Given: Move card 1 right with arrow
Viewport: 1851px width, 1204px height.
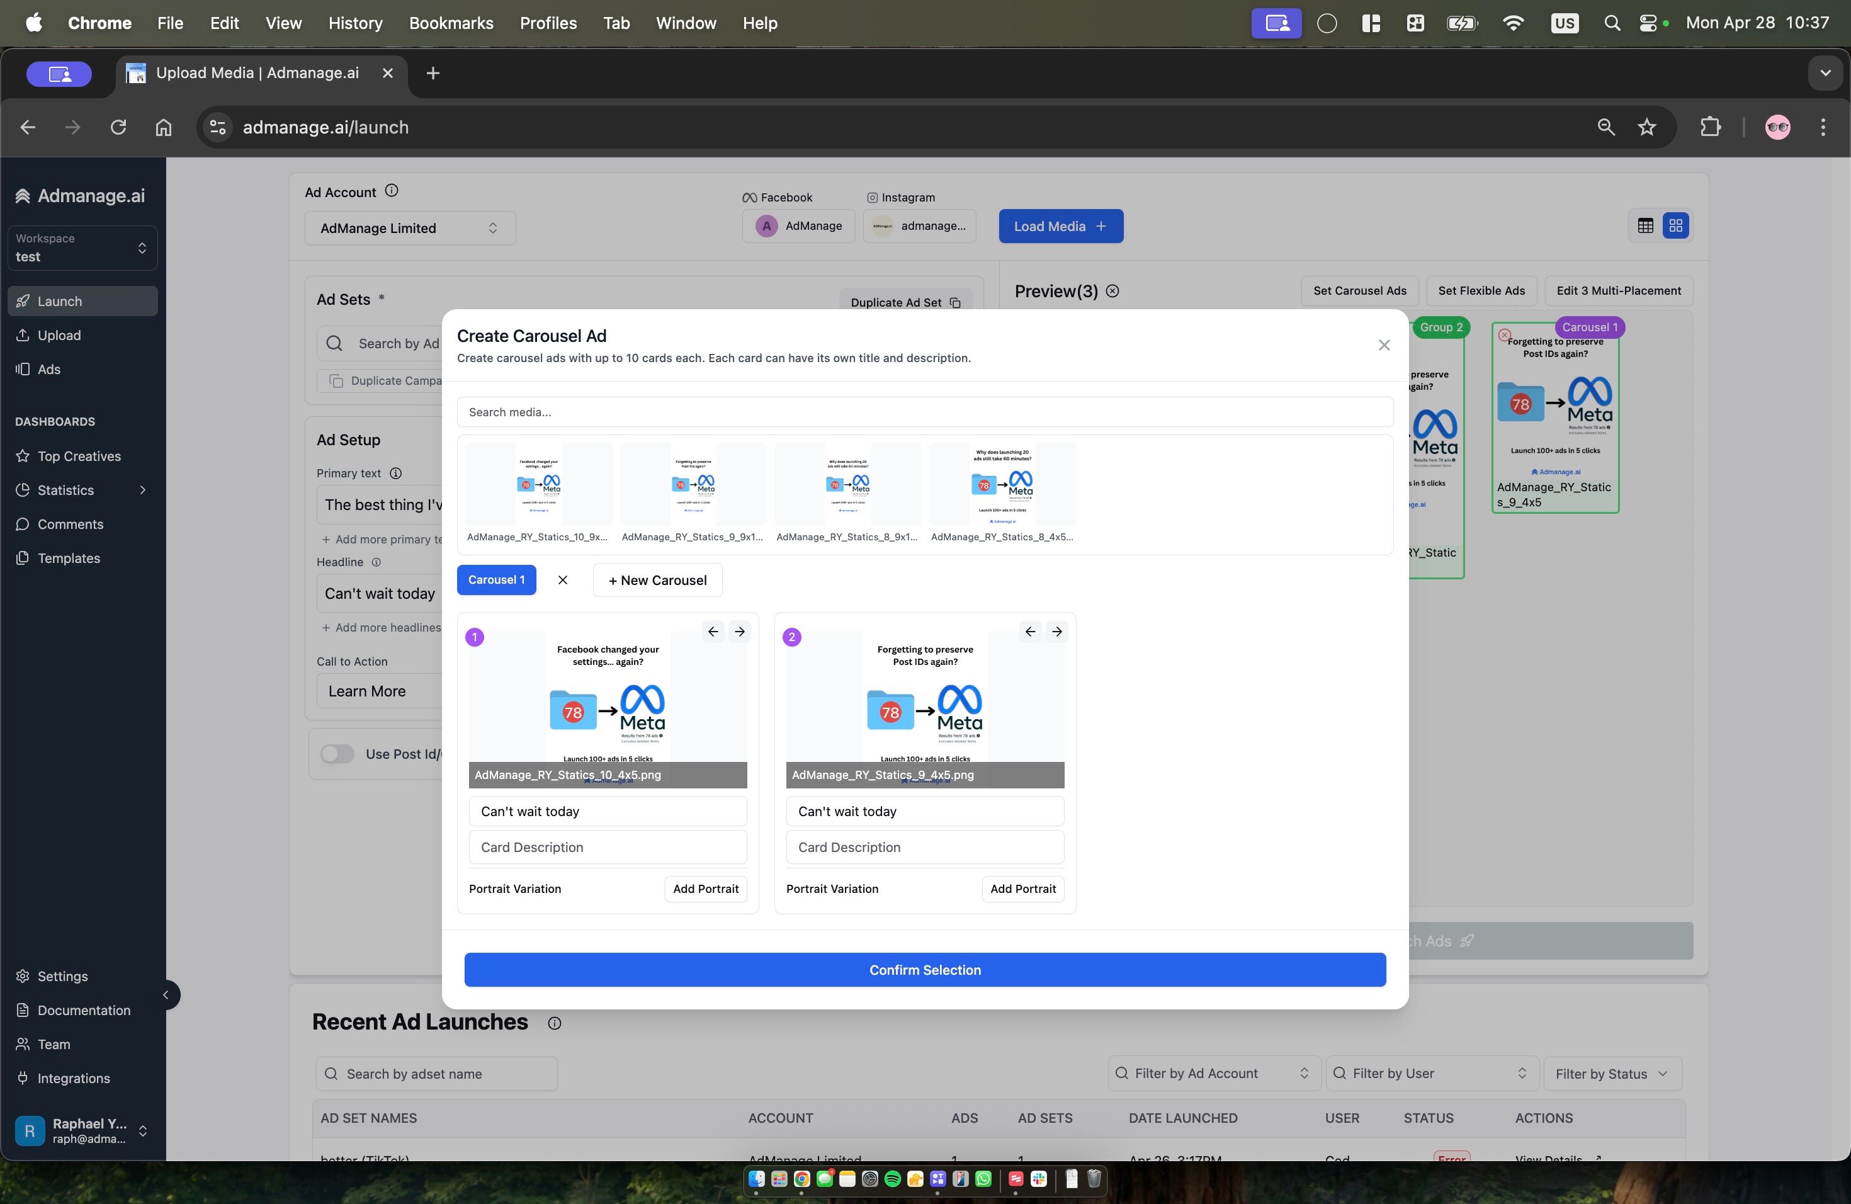Looking at the screenshot, I should (x=740, y=632).
